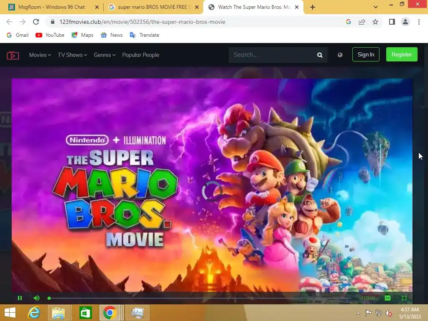Click the muted volume tray icon
Viewport: 428px width, 321px height.
pos(388,313)
